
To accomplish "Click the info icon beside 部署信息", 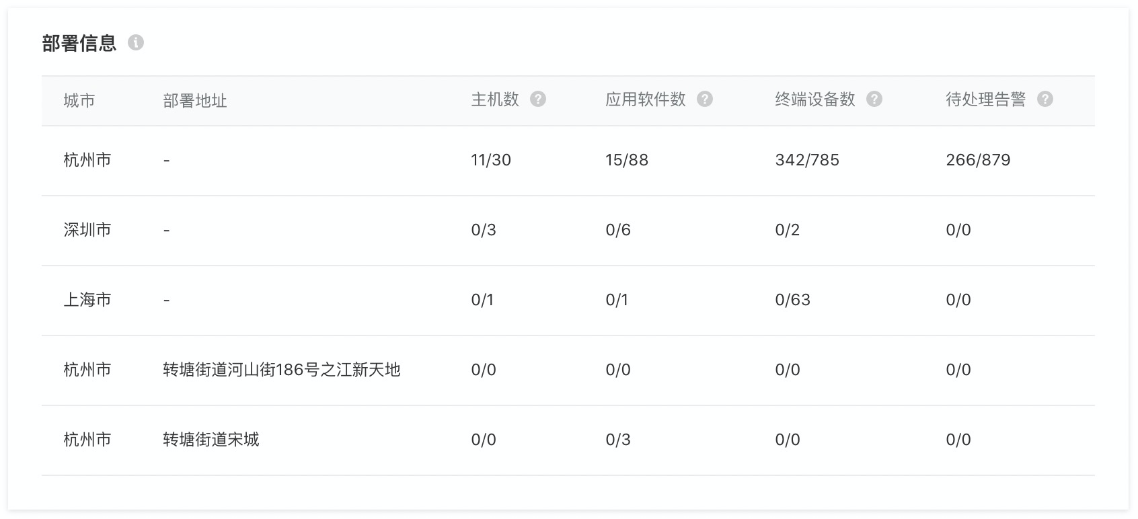I will tap(136, 42).
